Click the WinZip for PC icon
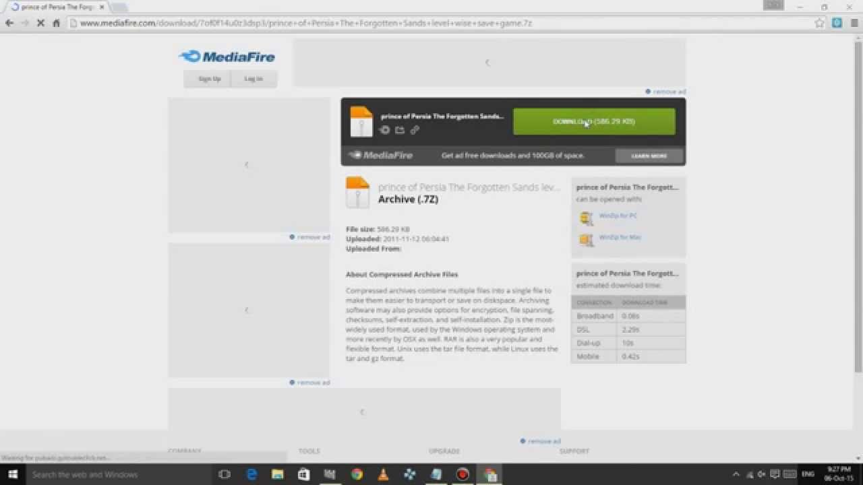Screen dimensions: 863x485 pos(586,218)
